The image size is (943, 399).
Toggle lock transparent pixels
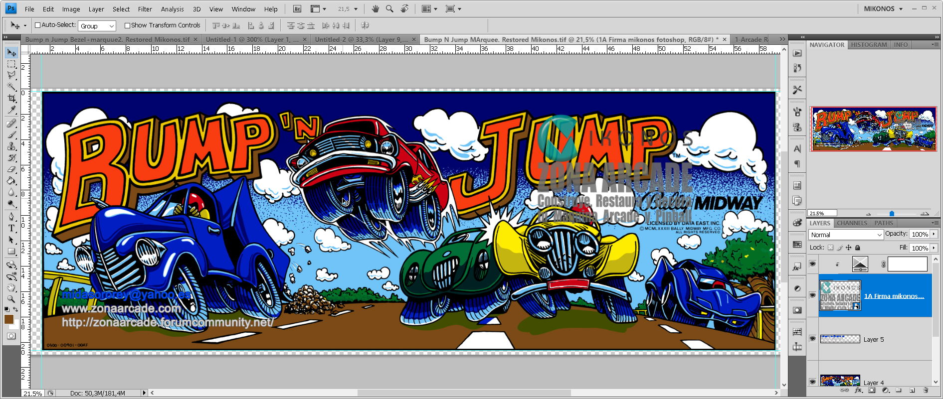pyautogui.click(x=830, y=248)
